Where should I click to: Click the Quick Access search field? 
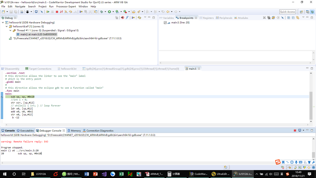pos(288,12)
